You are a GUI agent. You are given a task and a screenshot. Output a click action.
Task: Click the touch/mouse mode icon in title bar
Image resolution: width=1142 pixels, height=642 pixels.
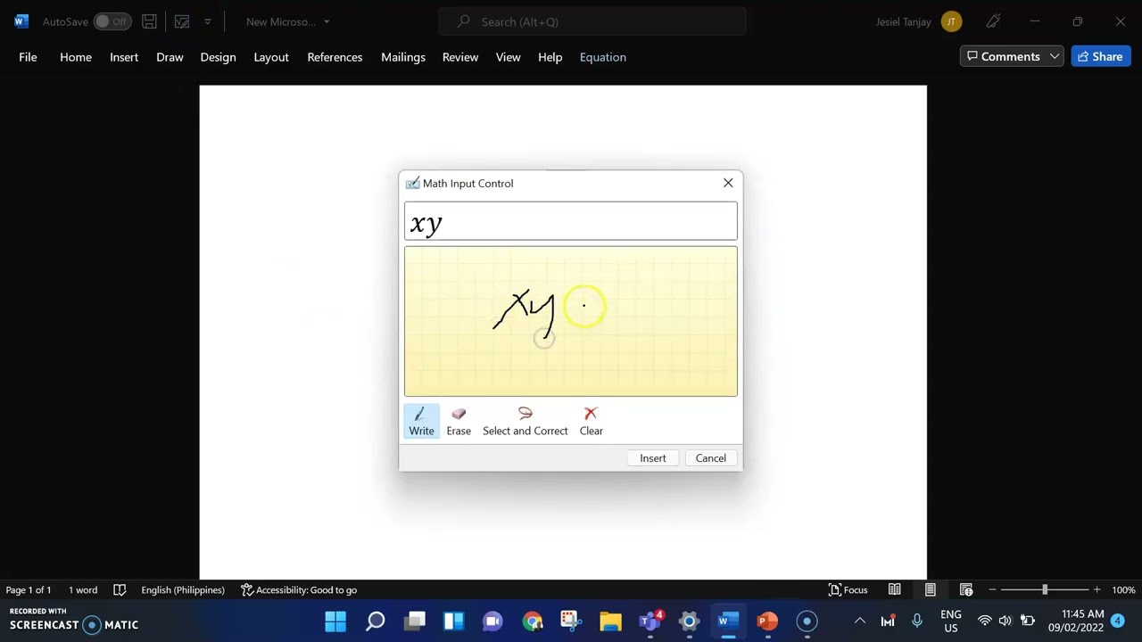click(182, 21)
